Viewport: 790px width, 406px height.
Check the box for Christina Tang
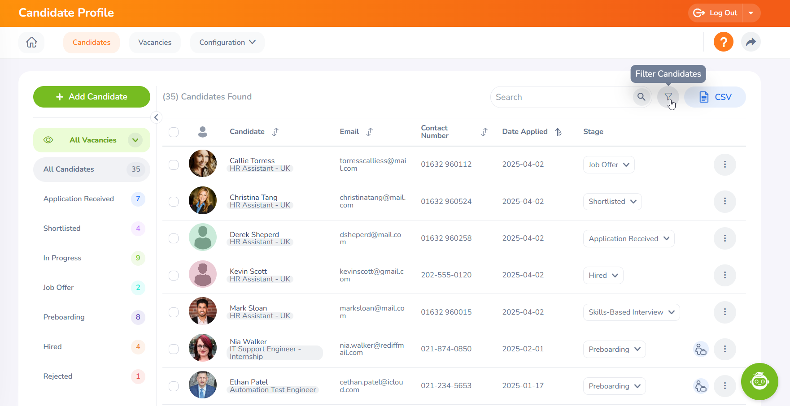(174, 202)
